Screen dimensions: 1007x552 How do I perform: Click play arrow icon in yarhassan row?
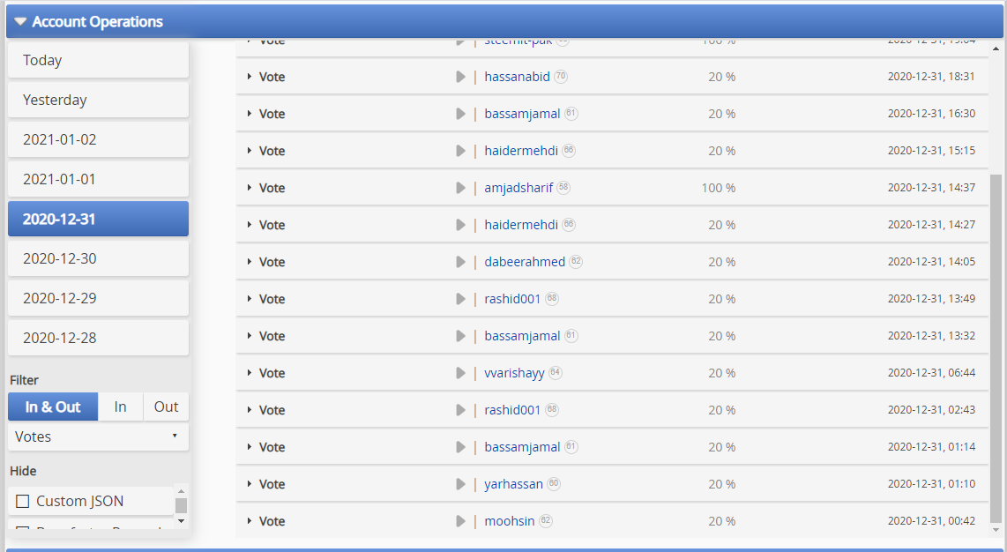tap(460, 484)
